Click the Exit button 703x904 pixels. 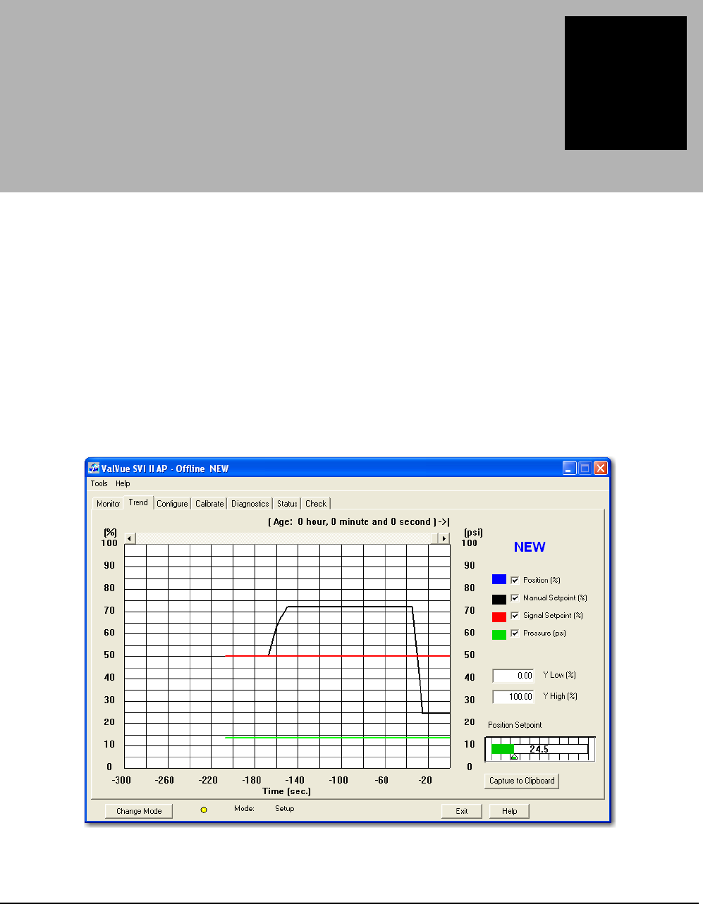point(462,811)
